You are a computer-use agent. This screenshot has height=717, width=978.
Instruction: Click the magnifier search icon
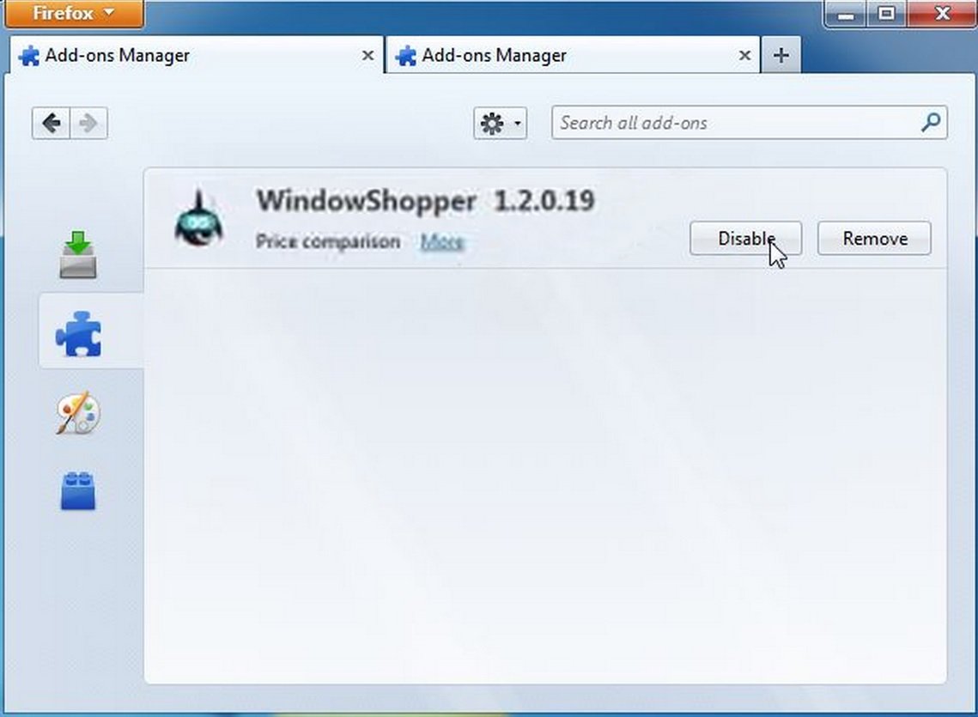tap(931, 122)
